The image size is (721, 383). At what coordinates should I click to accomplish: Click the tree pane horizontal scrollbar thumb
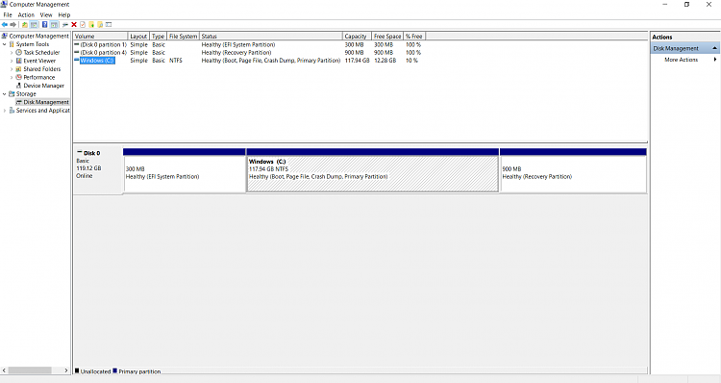click(x=30, y=370)
